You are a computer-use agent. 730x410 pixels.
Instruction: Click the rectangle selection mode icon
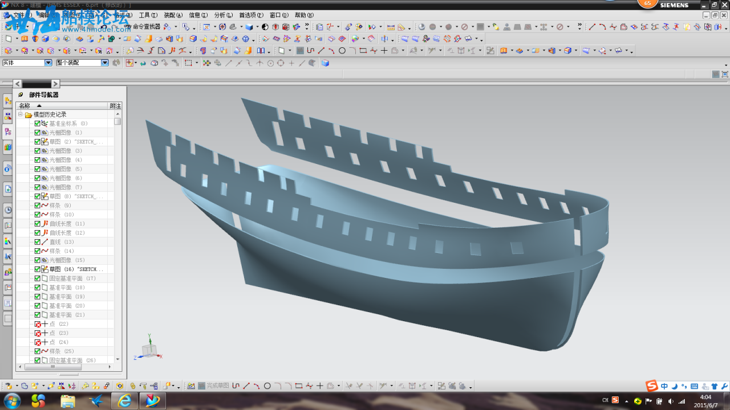coord(188,63)
